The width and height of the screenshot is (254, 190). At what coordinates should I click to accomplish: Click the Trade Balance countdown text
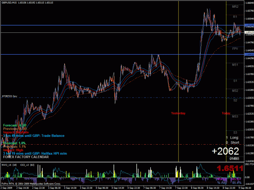coord(34,136)
